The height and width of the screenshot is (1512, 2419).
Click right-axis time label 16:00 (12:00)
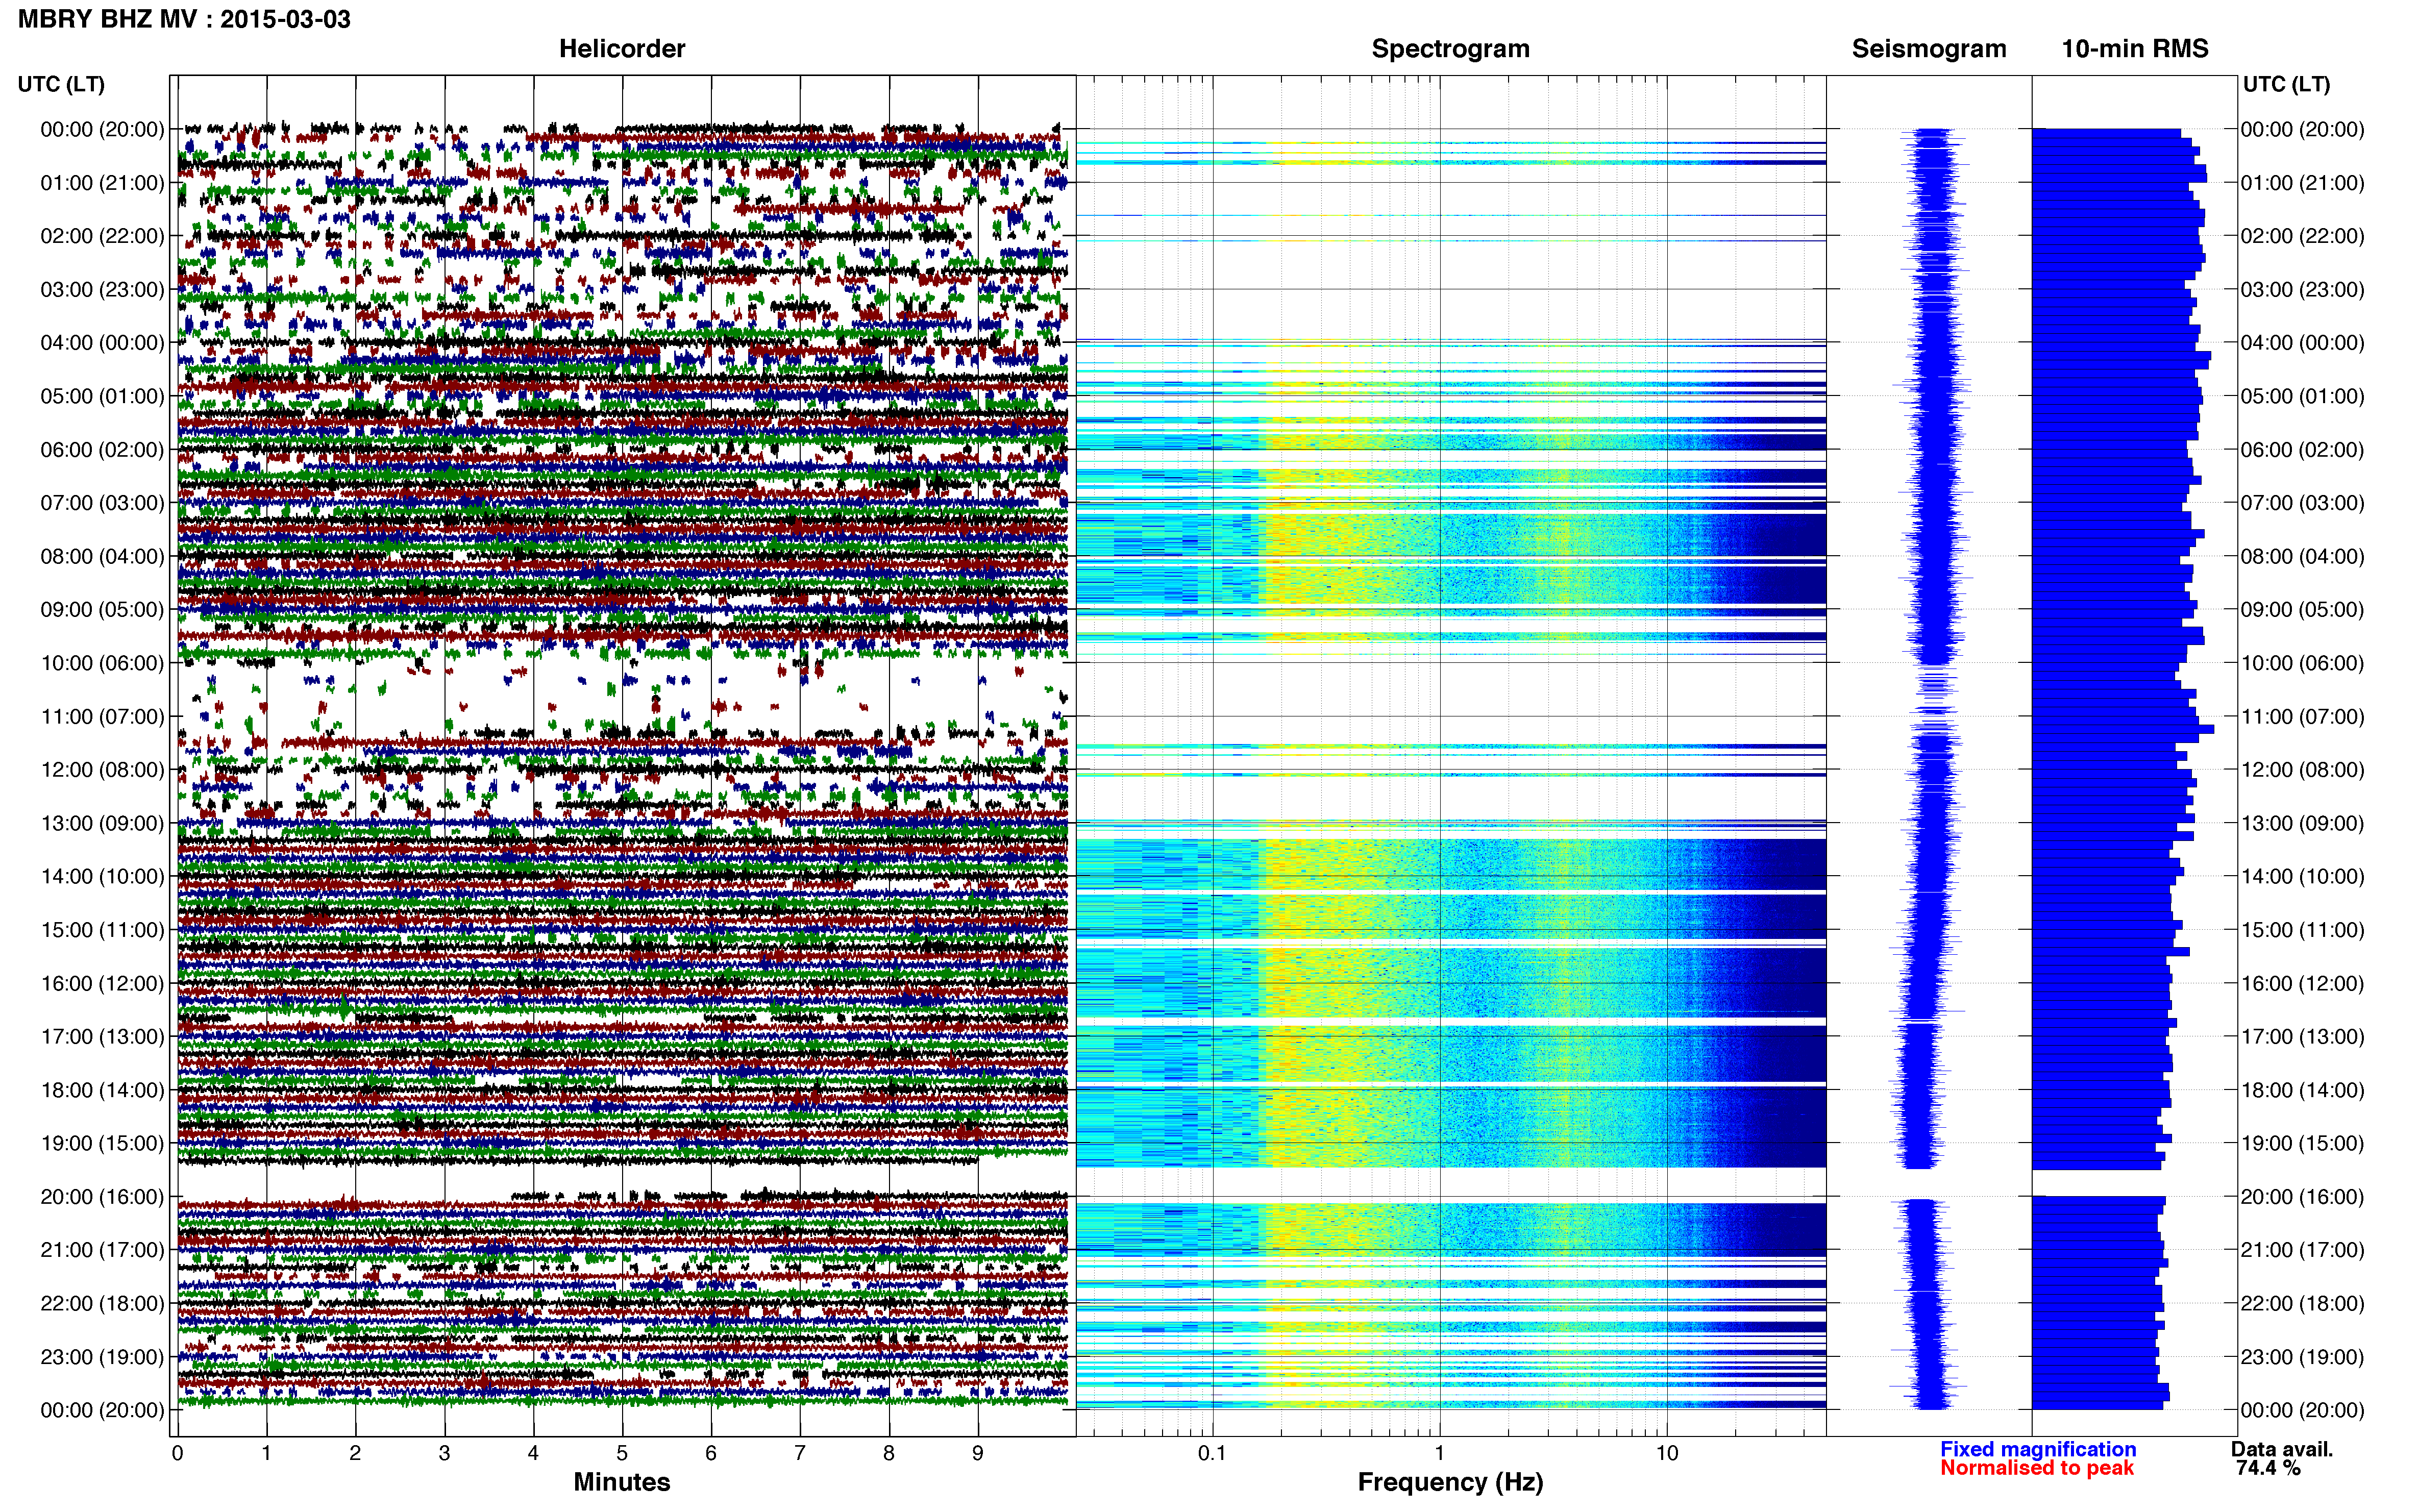point(2302,984)
